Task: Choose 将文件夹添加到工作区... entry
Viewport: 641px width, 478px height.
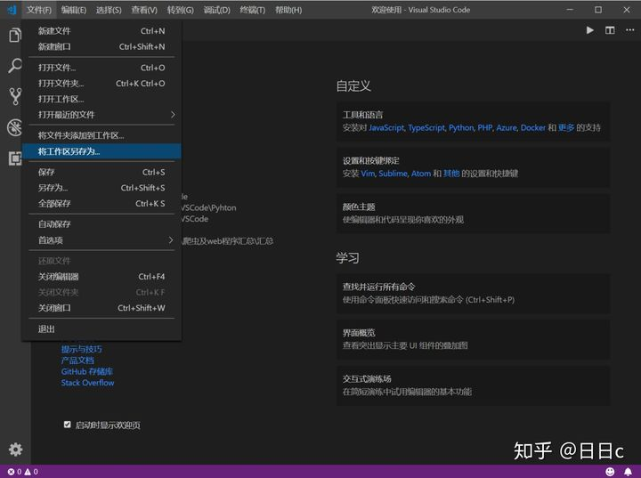Action: tap(102, 135)
